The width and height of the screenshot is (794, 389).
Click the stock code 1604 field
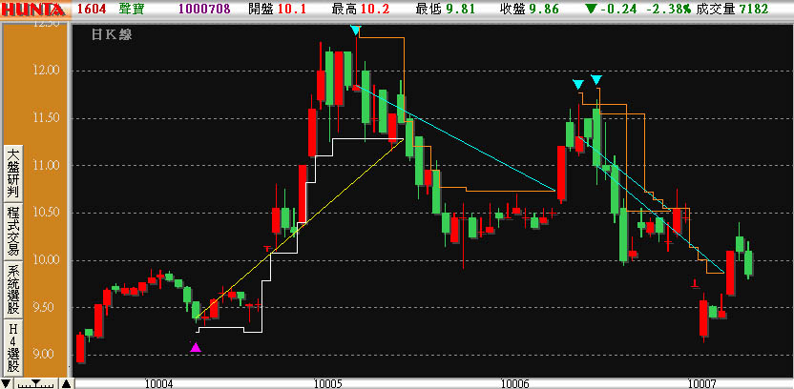coord(92,9)
